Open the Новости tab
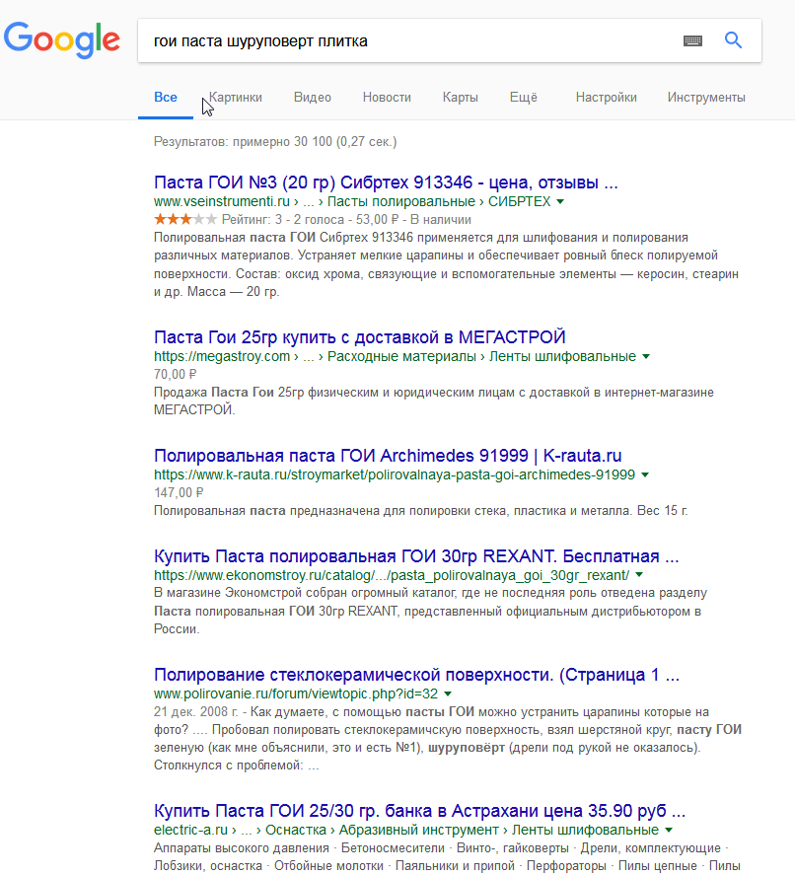Screen dimensions: 795x876 (x=387, y=98)
